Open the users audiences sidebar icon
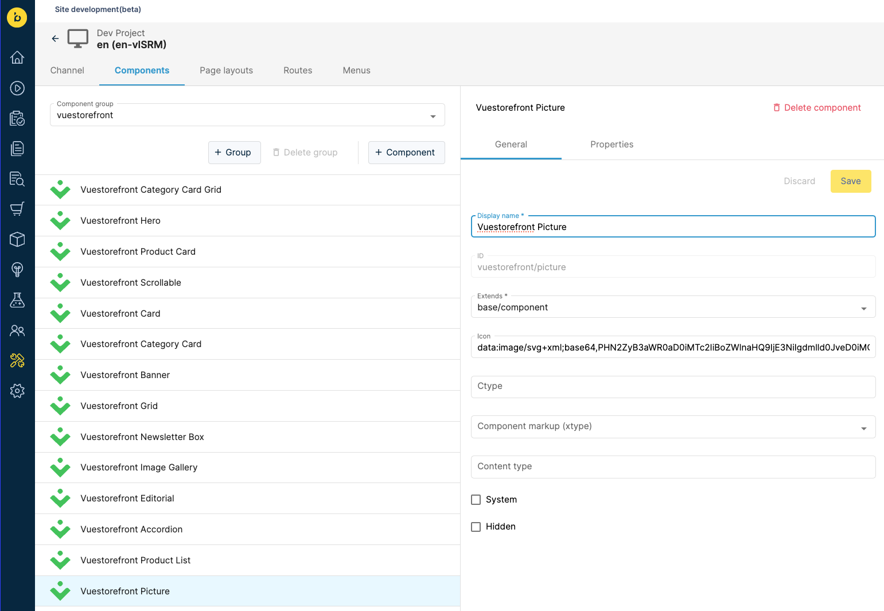The height and width of the screenshot is (611, 884). (x=17, y=330)
